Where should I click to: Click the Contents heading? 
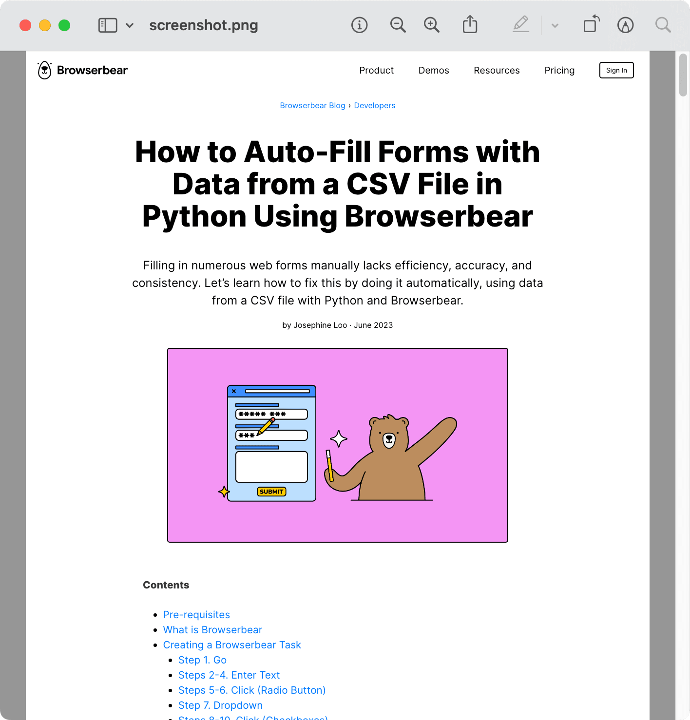pyautogui.click(x=166, y=585)
